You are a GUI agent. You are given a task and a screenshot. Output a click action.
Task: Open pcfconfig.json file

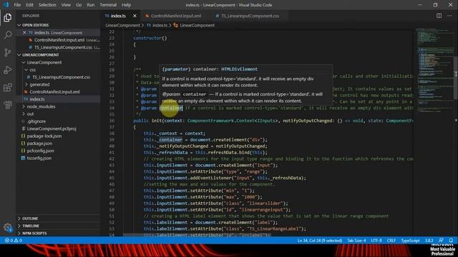[40, 151]
